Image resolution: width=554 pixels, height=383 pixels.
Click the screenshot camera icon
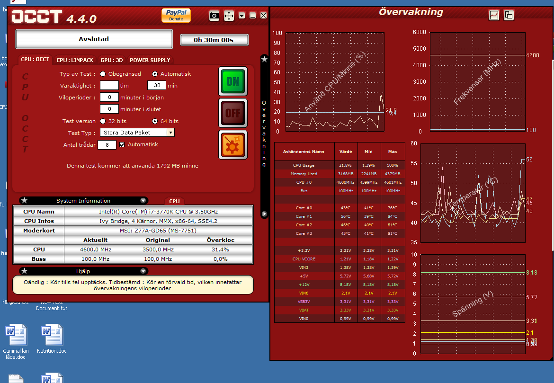click(214, 16)
